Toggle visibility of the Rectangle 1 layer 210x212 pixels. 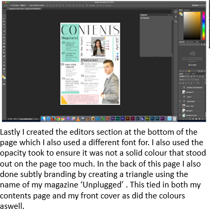click(x=180, y=111)
